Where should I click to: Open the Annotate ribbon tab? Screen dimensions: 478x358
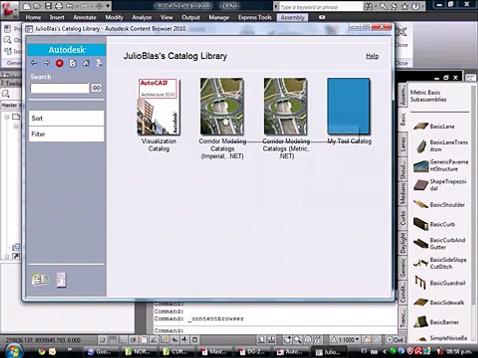85,17
